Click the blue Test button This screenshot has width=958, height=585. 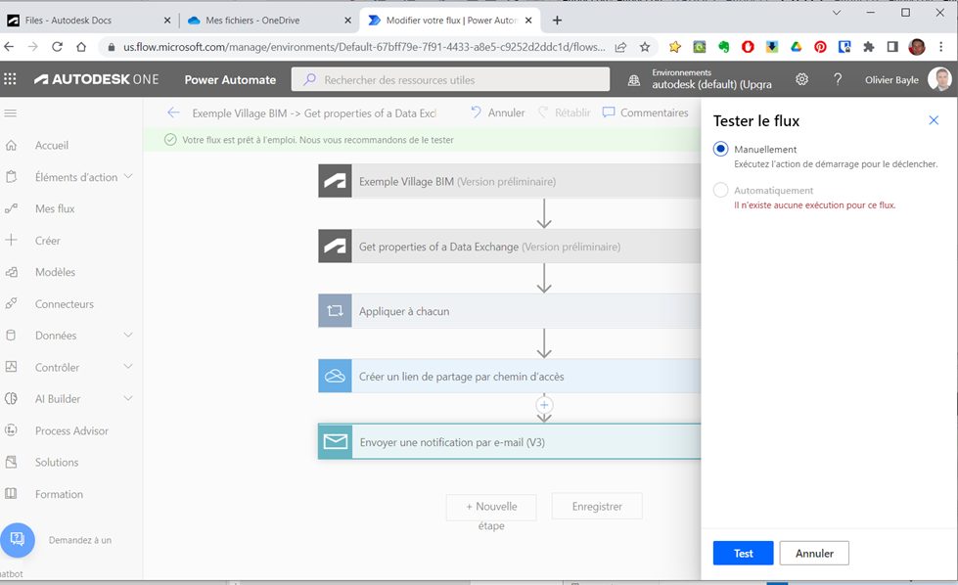743,554
